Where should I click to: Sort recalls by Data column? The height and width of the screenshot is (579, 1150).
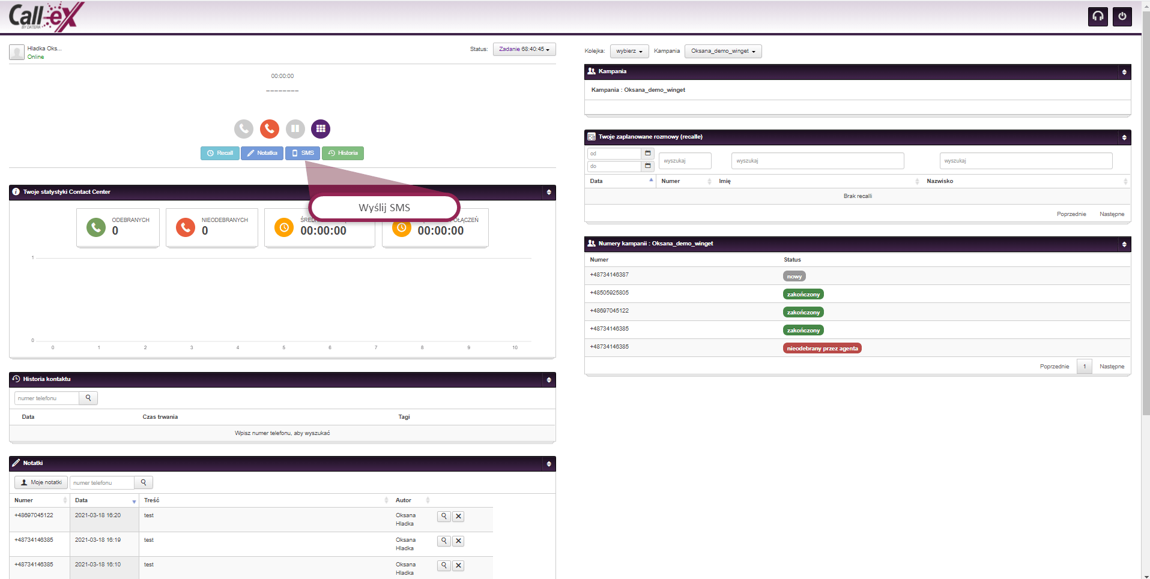pos(621,181)
